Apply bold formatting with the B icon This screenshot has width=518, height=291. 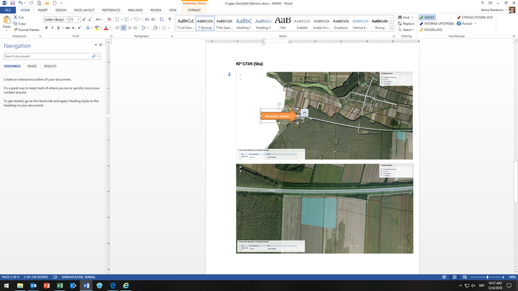[46, 28]
